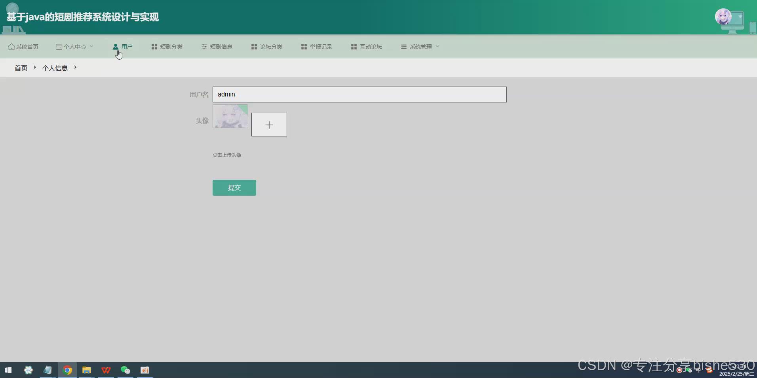Open the screen recorder app in taskbar

(x=145, y=370)
